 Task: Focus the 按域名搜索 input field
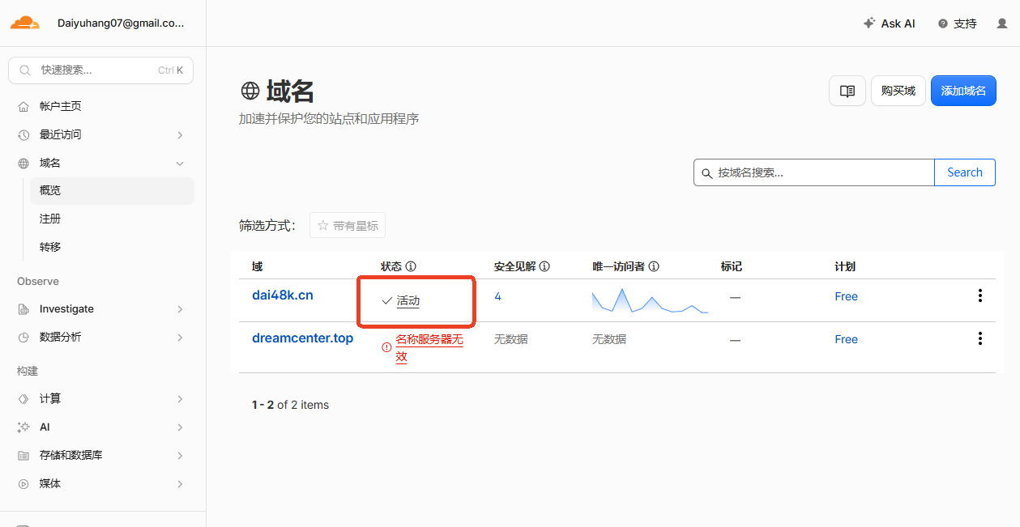point(814,172)
